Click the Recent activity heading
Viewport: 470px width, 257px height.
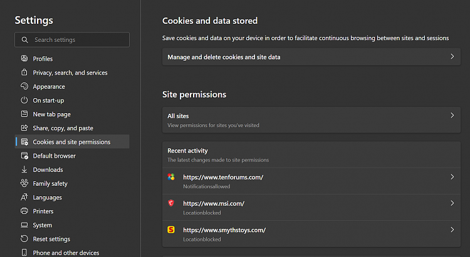point(187,151)
